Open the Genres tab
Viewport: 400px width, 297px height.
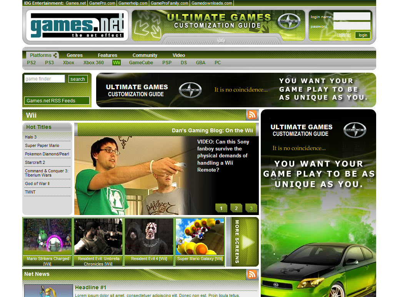coord(75,55)
